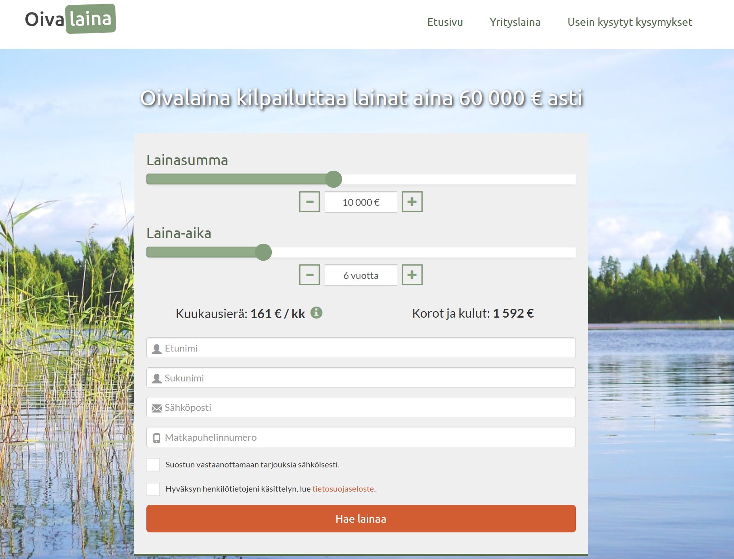Open the Yrityslaina page
The width and height of the screenshot is (734, 559).
coord(515,22)
